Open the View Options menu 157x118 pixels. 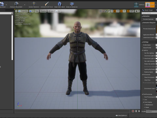[x=121, y=115]
